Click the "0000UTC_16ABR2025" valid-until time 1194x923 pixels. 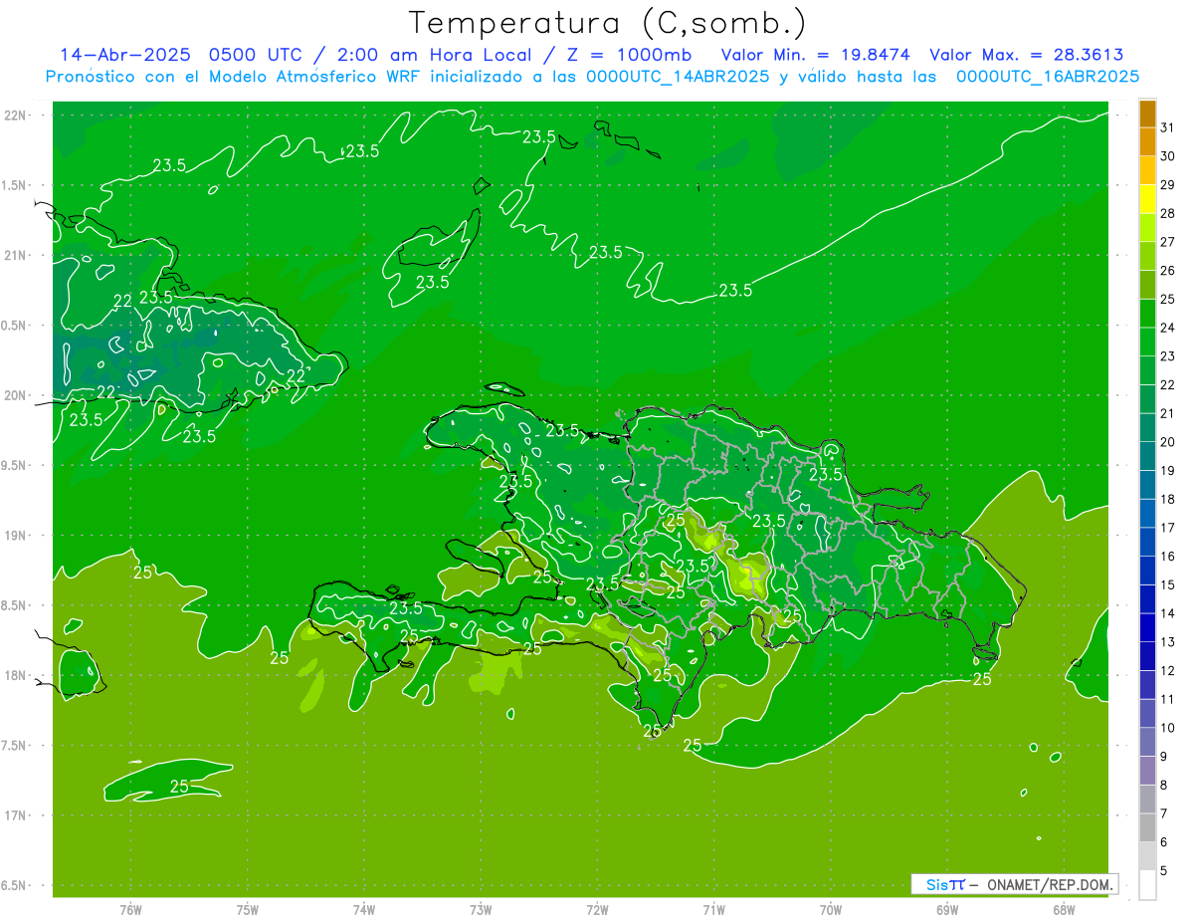1048,77
